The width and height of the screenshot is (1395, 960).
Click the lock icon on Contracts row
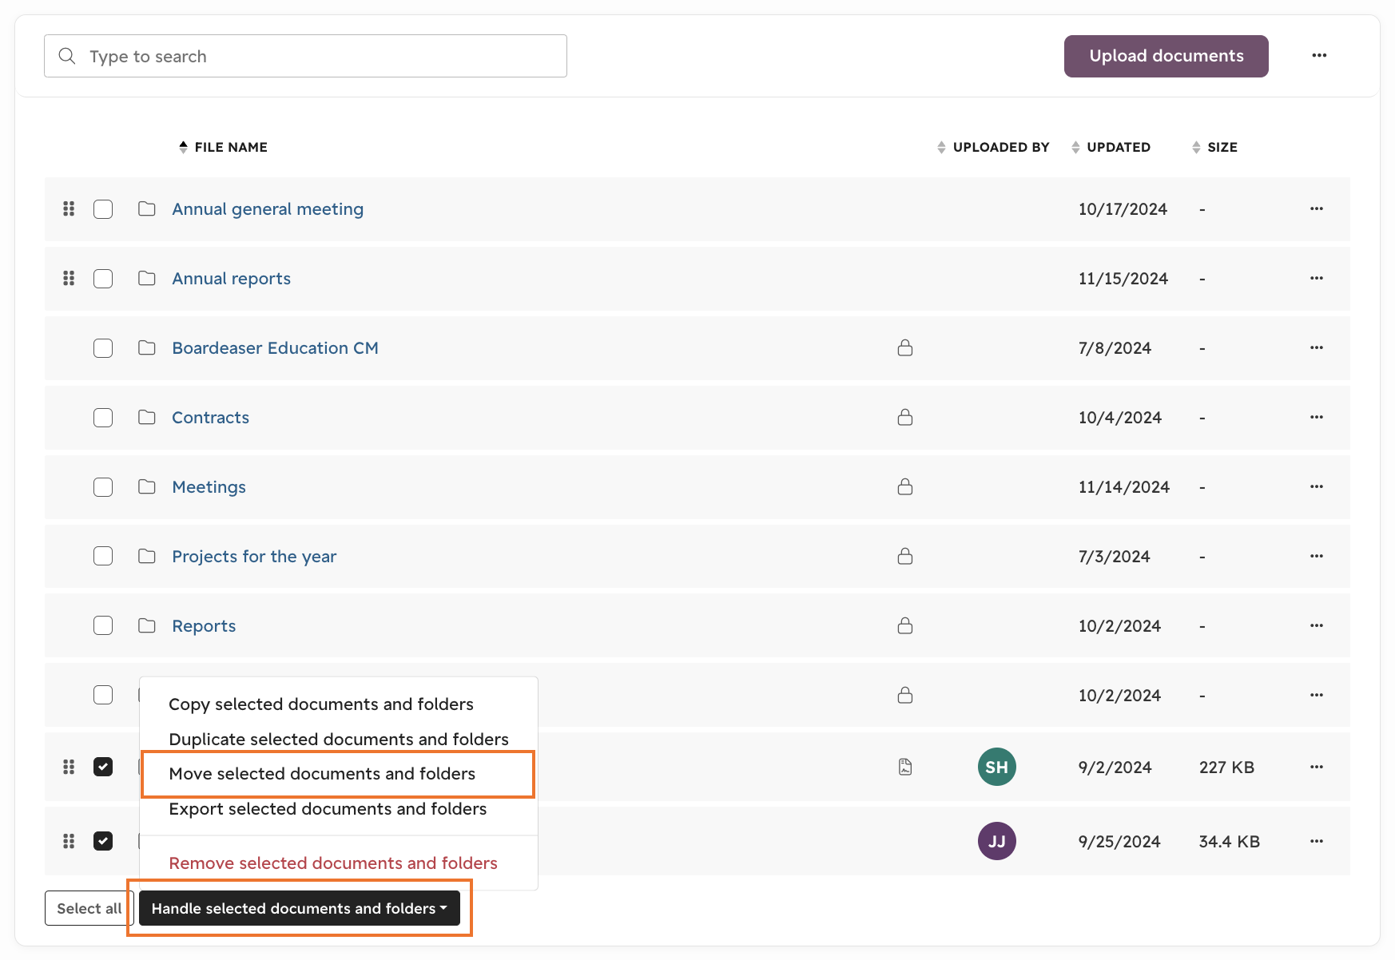[x=905, y=417]
